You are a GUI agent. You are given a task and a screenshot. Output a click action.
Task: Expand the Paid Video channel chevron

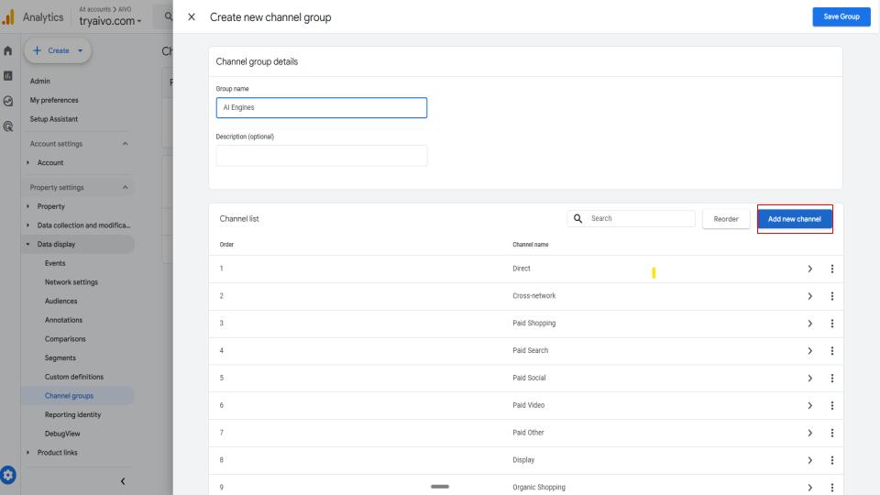[809, 405]
